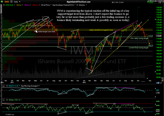This screenshot has height=116, width=164.
Task: Click the 'initial target zone (hit)' annotation
Action: pyautogui.click(x=46, y=31)
